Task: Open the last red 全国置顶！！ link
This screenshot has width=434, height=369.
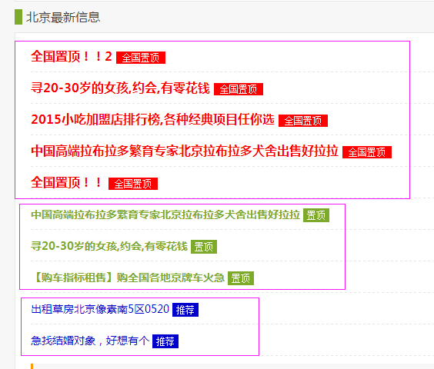Action: click(x=66, y=183)
